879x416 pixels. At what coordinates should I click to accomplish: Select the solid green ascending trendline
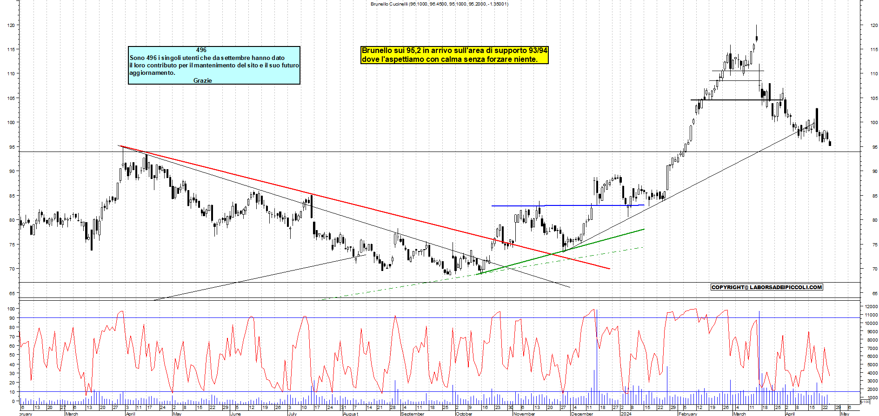click(x=560, y=252)
